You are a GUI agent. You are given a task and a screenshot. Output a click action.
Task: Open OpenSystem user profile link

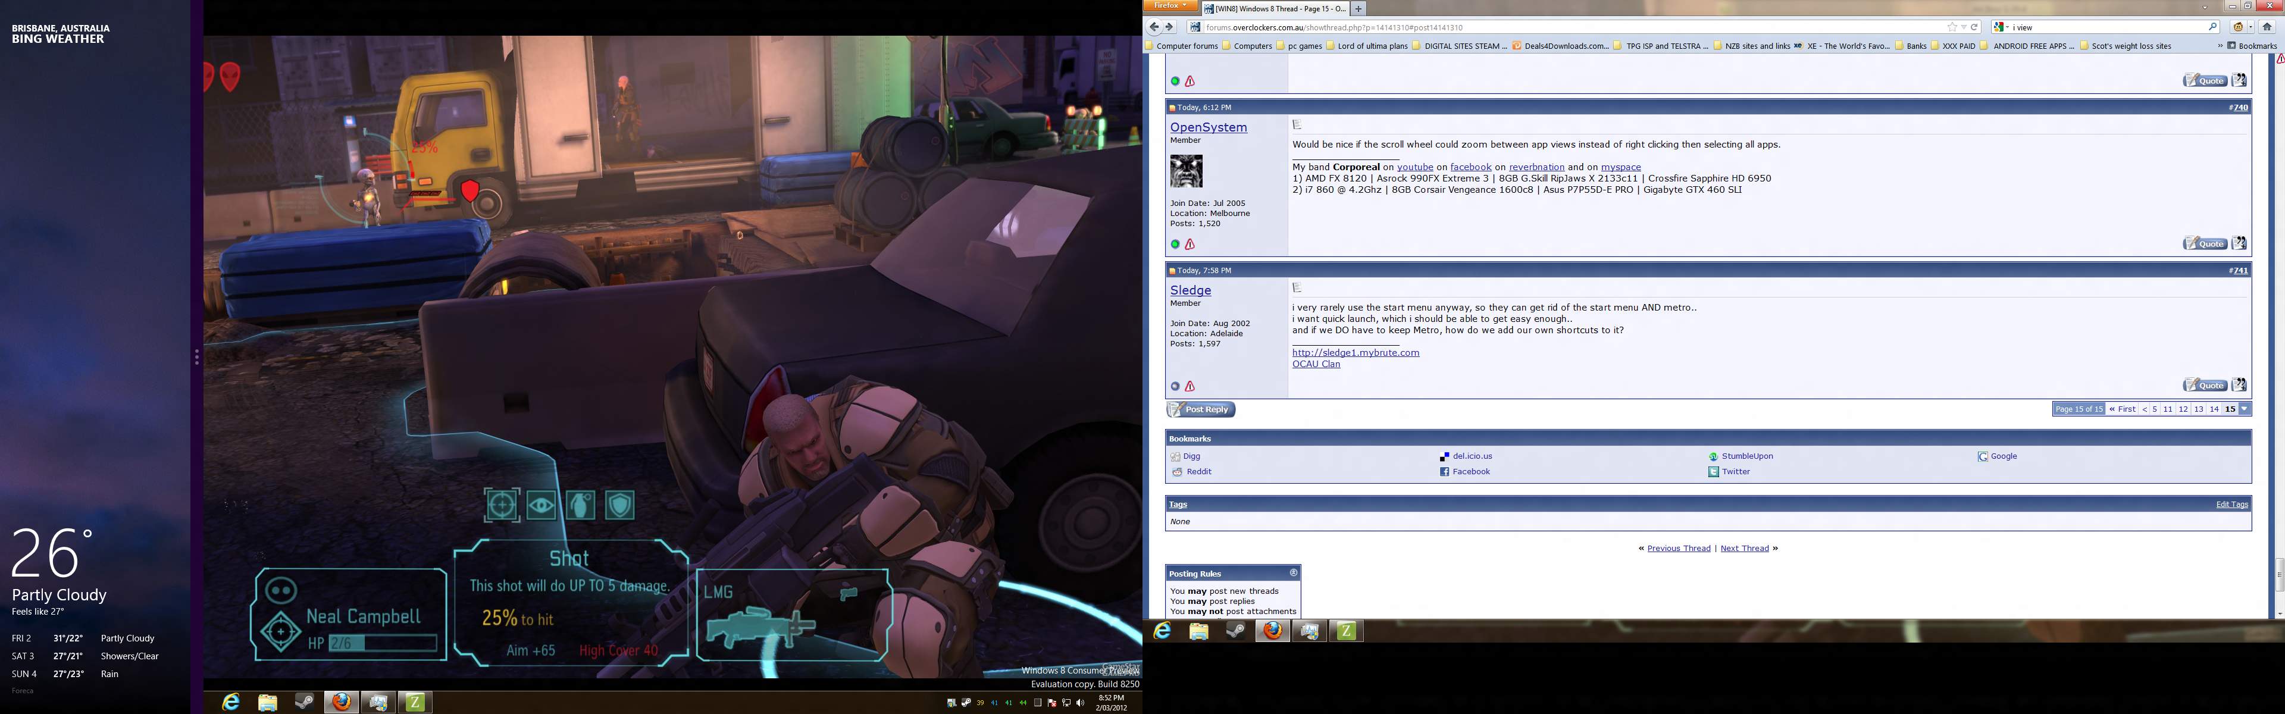pos(1208,127)
